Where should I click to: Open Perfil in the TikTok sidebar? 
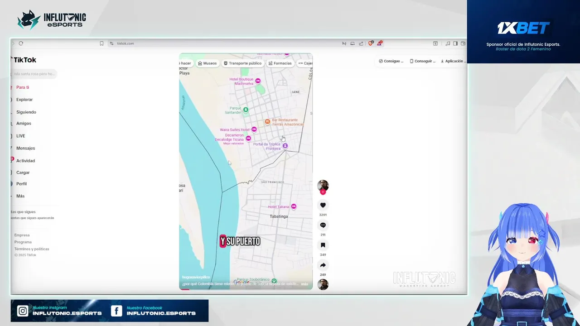21,184
